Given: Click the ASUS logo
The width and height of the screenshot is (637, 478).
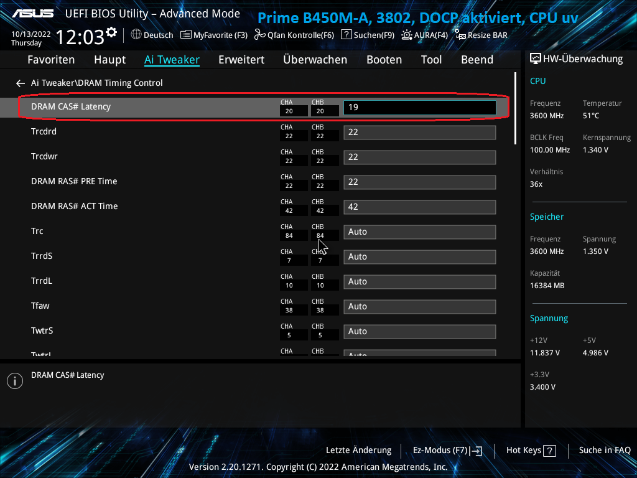Looking at the screenshot, I should click(x=32, y=14).
